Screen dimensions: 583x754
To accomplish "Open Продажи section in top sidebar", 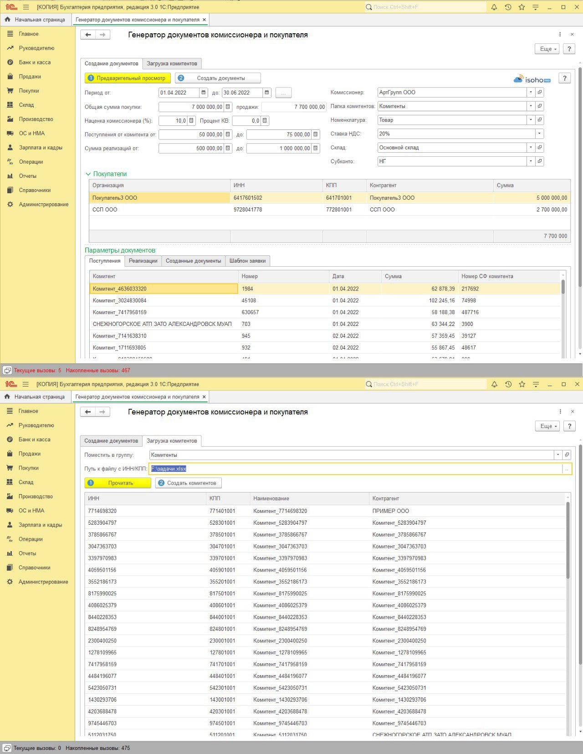I will click(30, 77).
